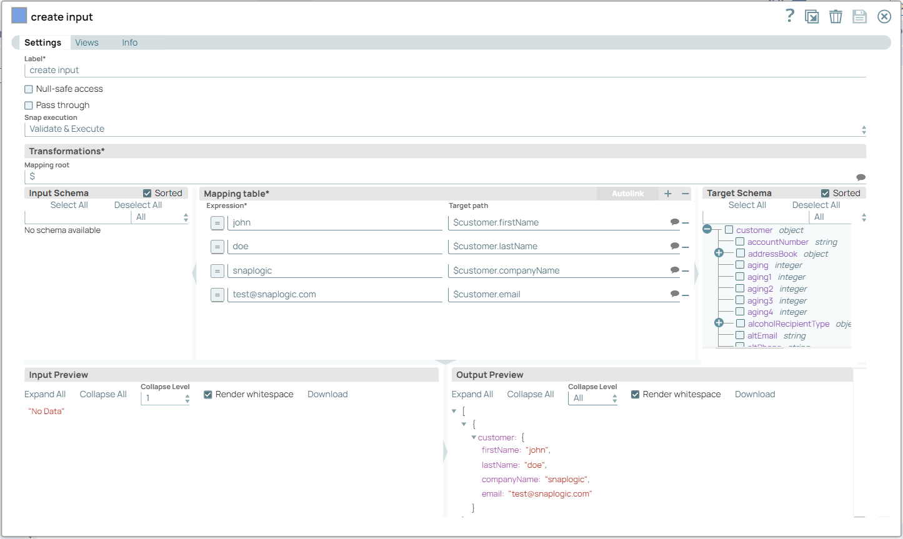The image size is (903, 539).
Task: Collapse the customer object in Target Schema
Action: click(707, 229)
